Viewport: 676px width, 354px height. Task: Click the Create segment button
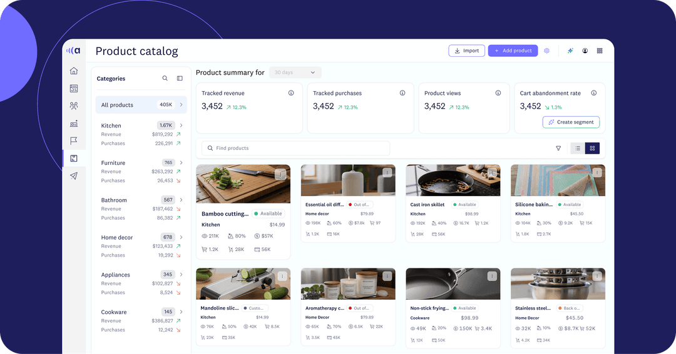tap(571, 122)
